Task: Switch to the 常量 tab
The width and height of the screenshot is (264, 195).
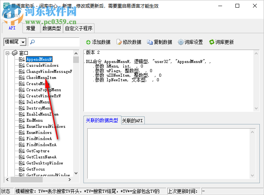Action: click(30, 28)
